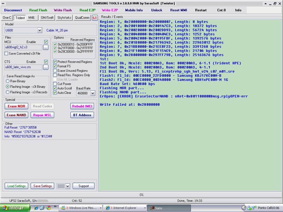Screen dimensions: 283x212
Task: Select the red ST tab
Action: tap(95, 18)
